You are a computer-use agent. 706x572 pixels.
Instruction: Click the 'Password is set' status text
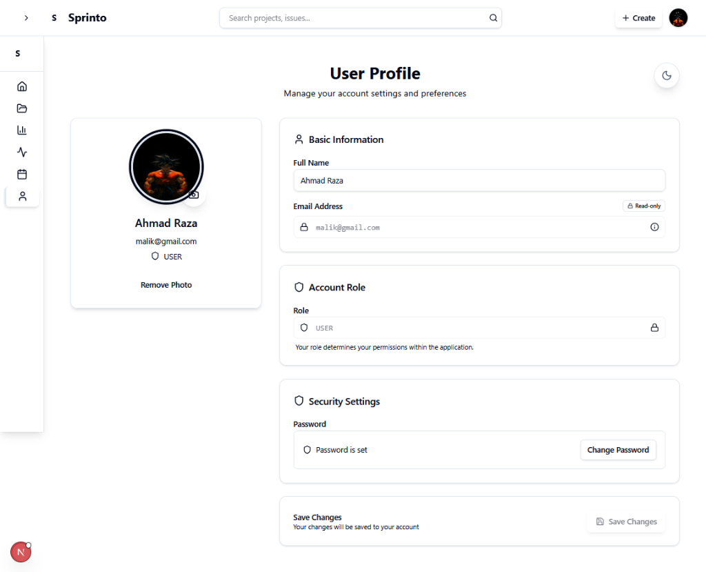[341, 450]
